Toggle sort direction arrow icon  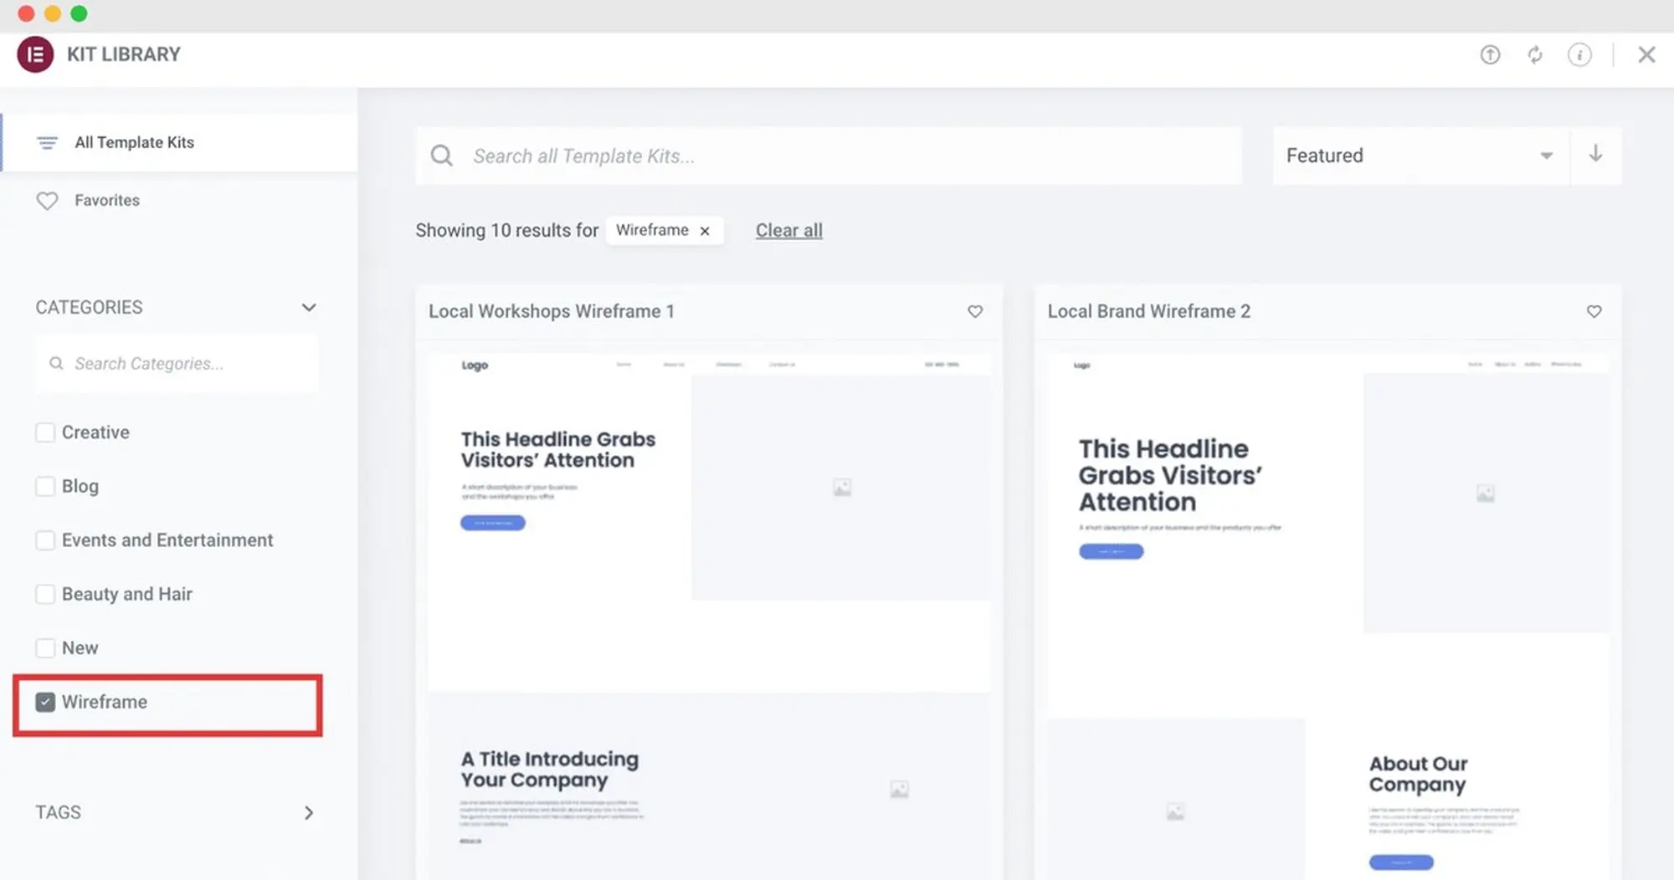[1595, 155]
